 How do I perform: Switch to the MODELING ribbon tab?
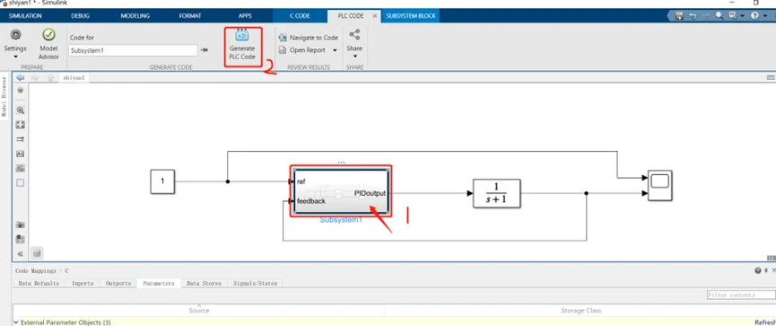(135, 16)
